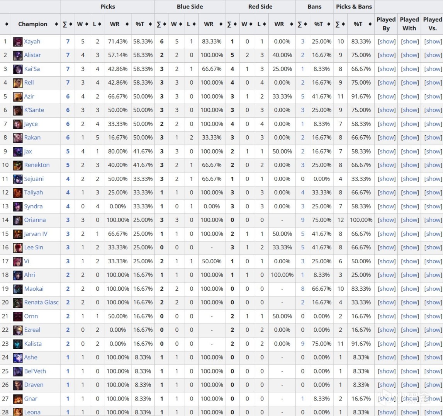The width and height of the screenshot is (443, 416).
Task: Show Played With for Jax
Action: pyautogui.click(x=410, y=151)
